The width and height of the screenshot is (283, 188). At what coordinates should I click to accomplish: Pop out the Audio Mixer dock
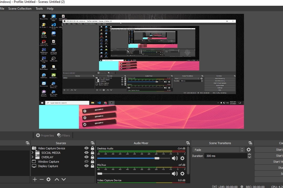coord(188,143)
